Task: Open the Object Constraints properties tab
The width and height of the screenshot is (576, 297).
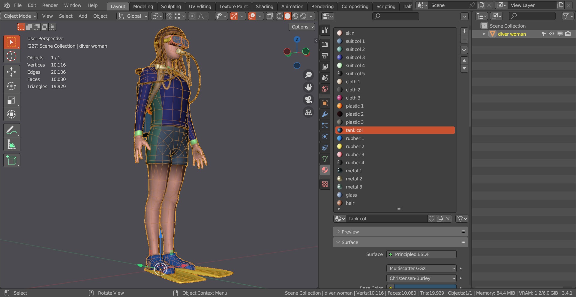Action: click(325, 147)
